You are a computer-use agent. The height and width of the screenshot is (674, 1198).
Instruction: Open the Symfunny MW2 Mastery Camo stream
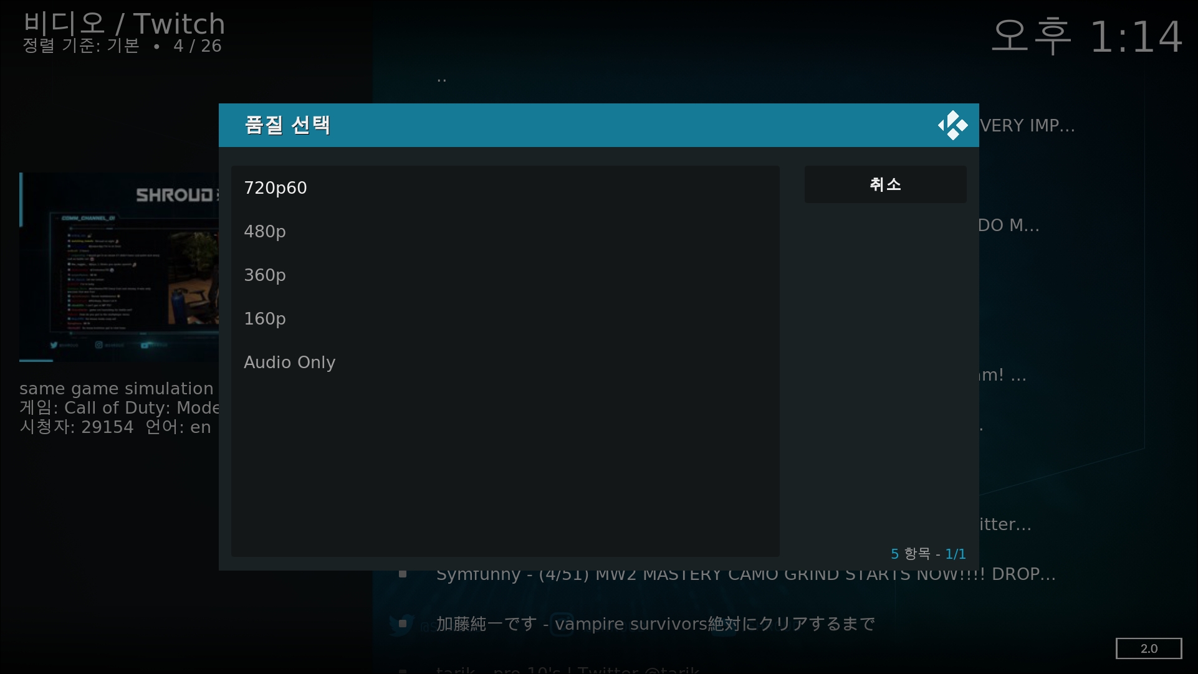[x=745, y=576]
